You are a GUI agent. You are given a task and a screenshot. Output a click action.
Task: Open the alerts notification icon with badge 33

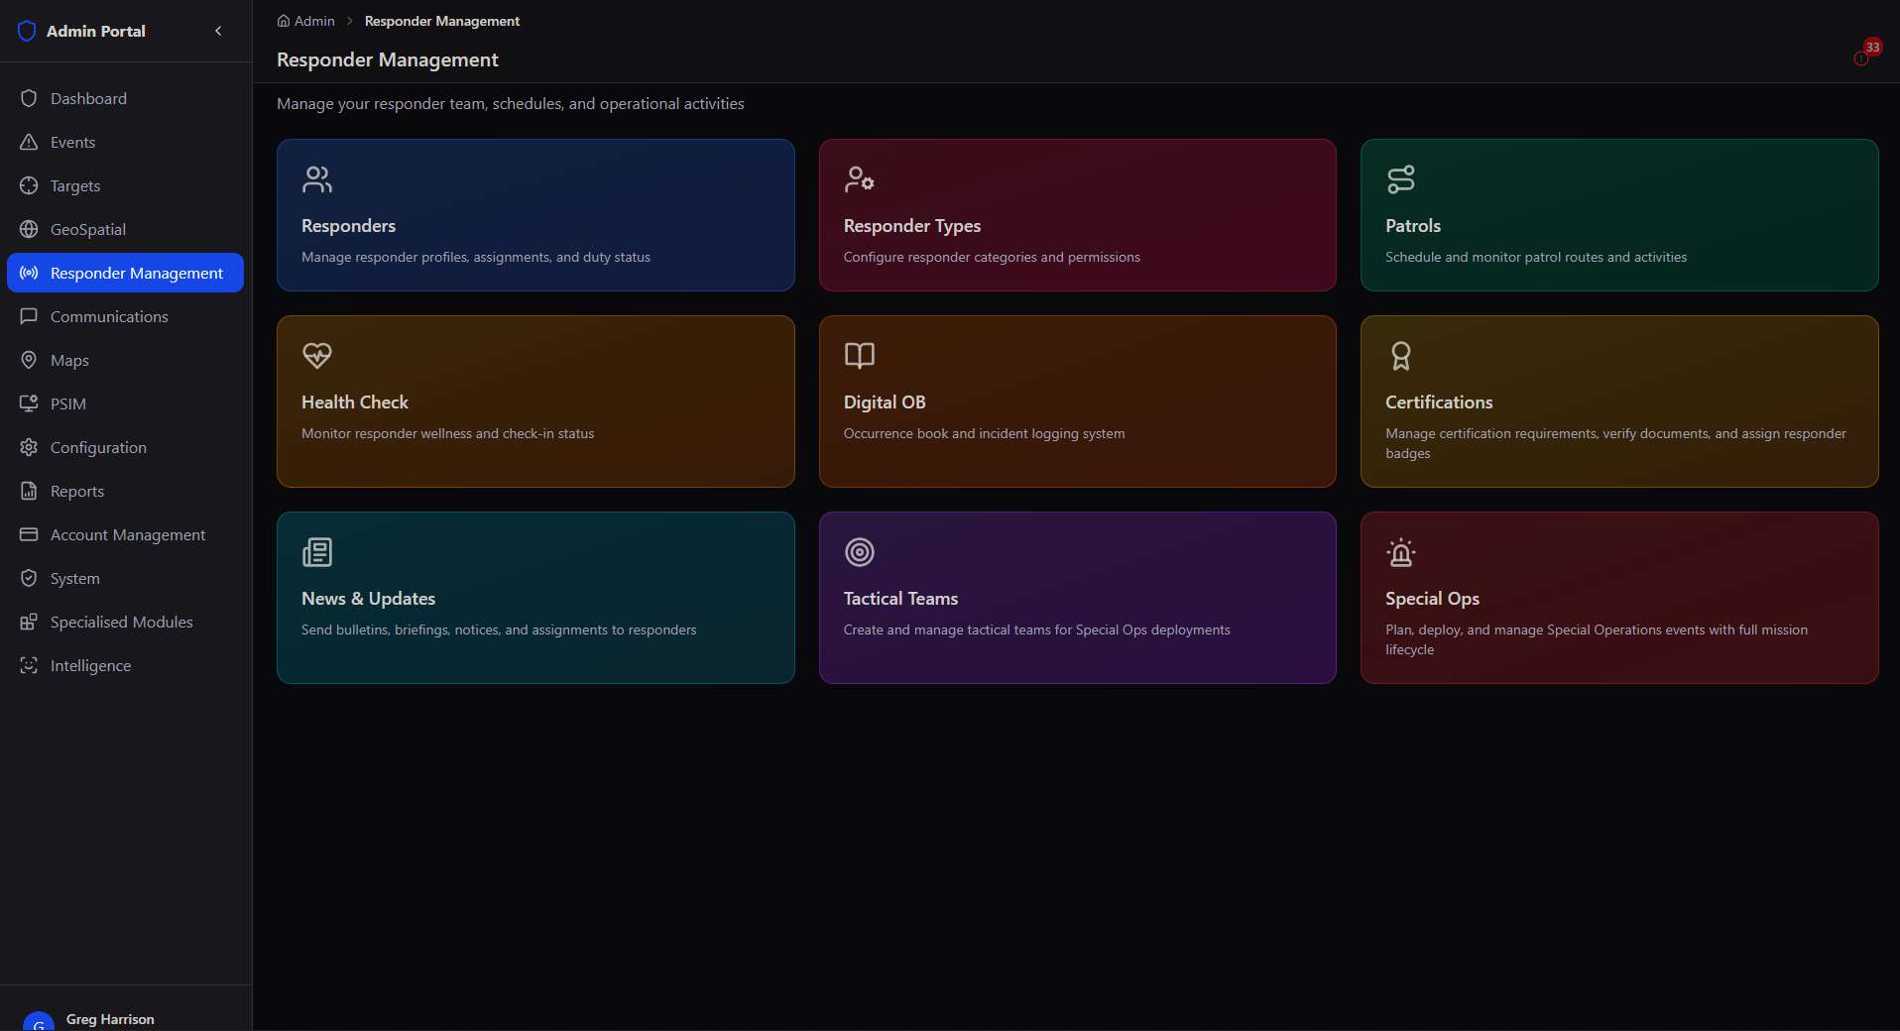pos(1866,53)
